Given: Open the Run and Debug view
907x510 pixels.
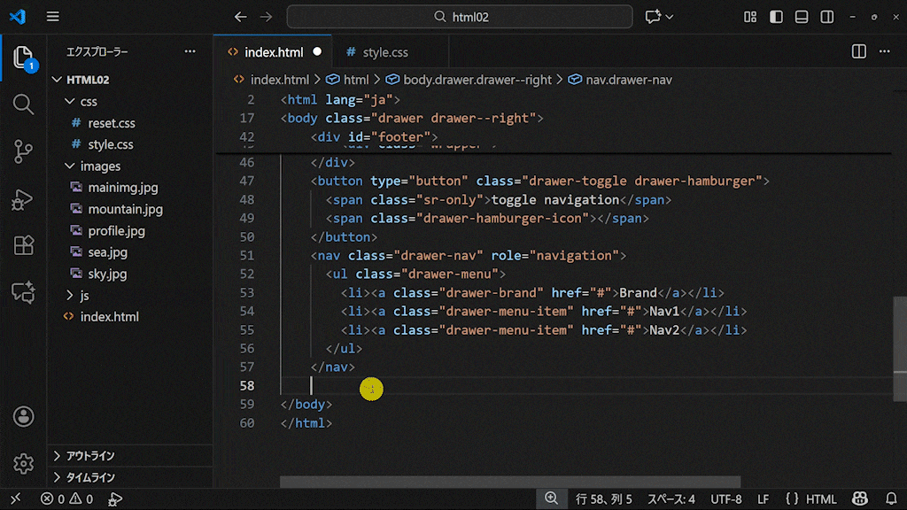Looking at the screenshot, I should click(24, 199).
